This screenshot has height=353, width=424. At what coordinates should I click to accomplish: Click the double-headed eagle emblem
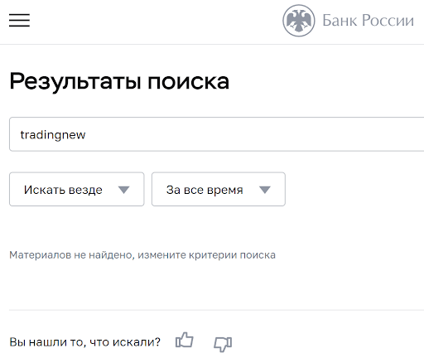click(299, 21)
